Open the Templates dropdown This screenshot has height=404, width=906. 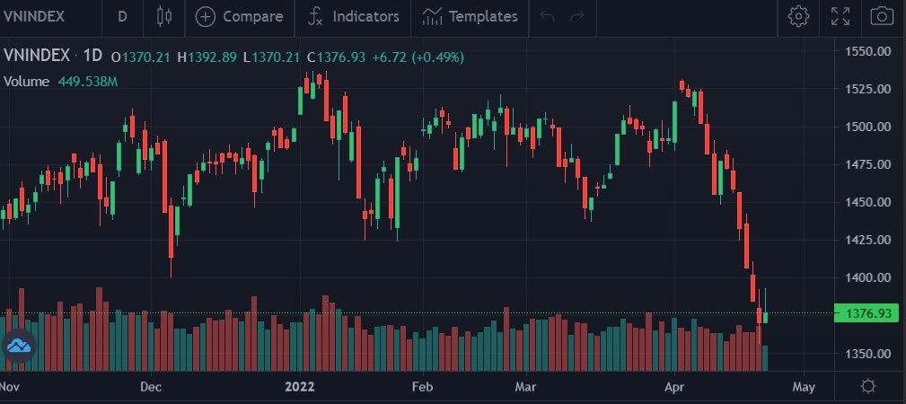pos(471,16)
